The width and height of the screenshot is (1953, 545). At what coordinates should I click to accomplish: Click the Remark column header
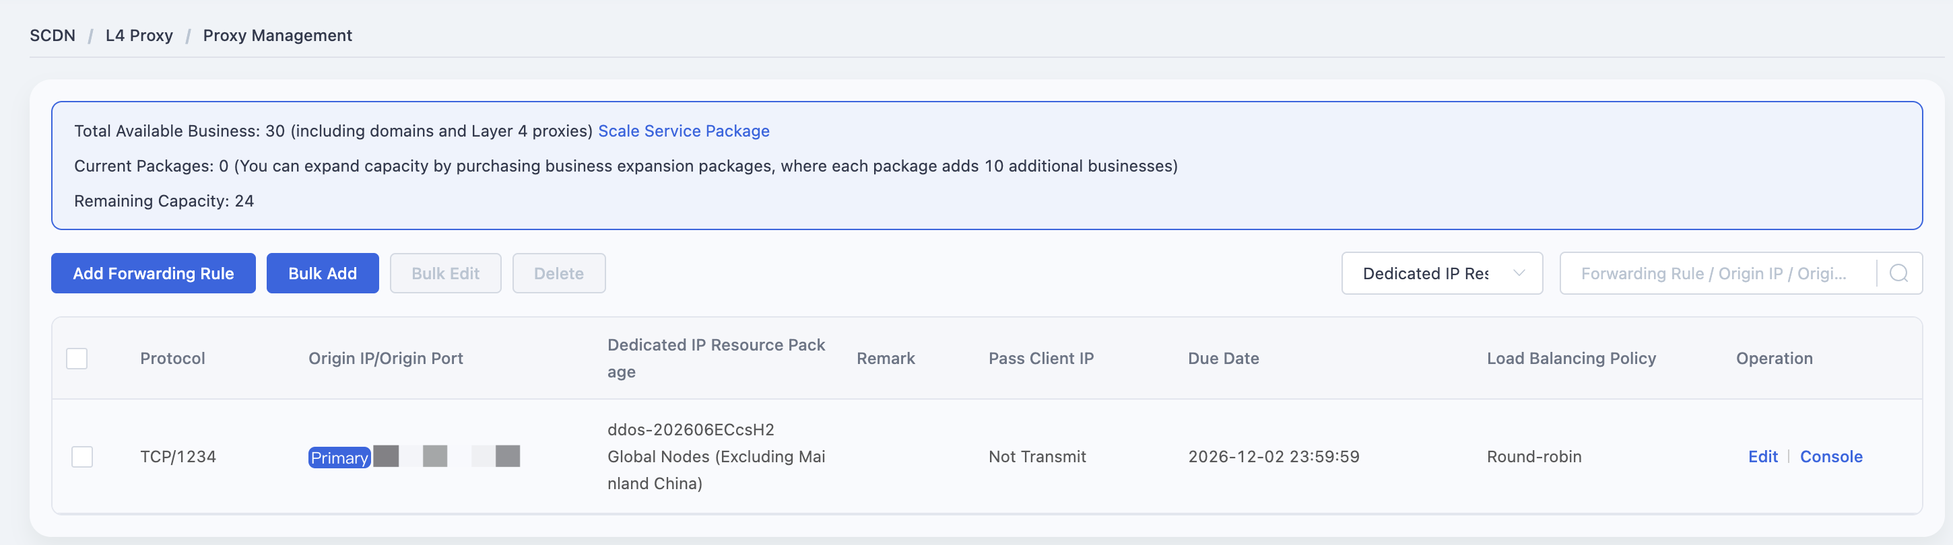tap(886, 358)
